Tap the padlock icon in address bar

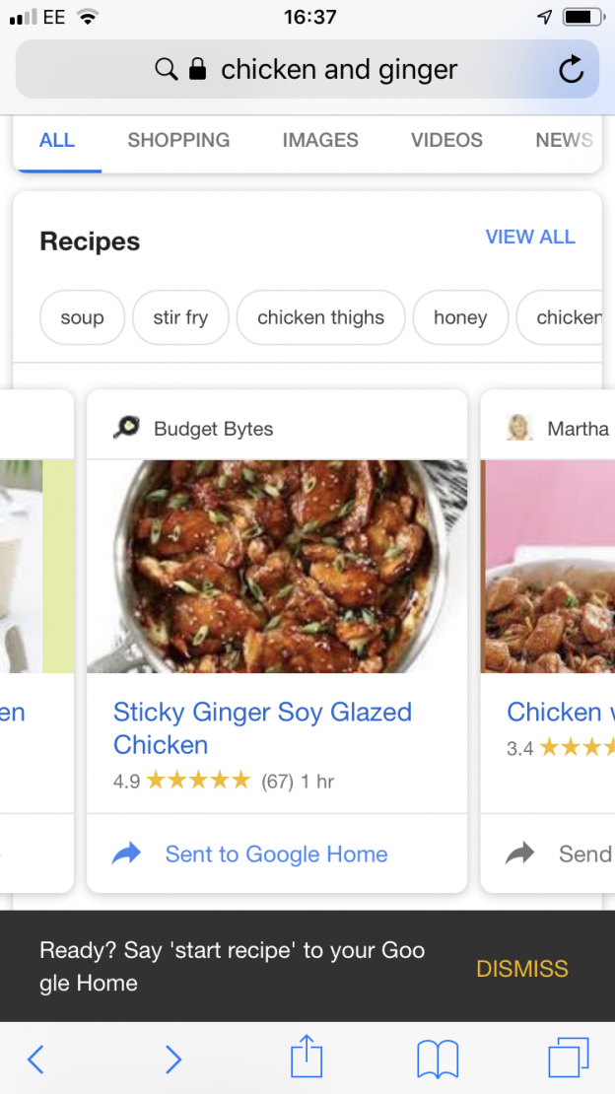(197, 69)
